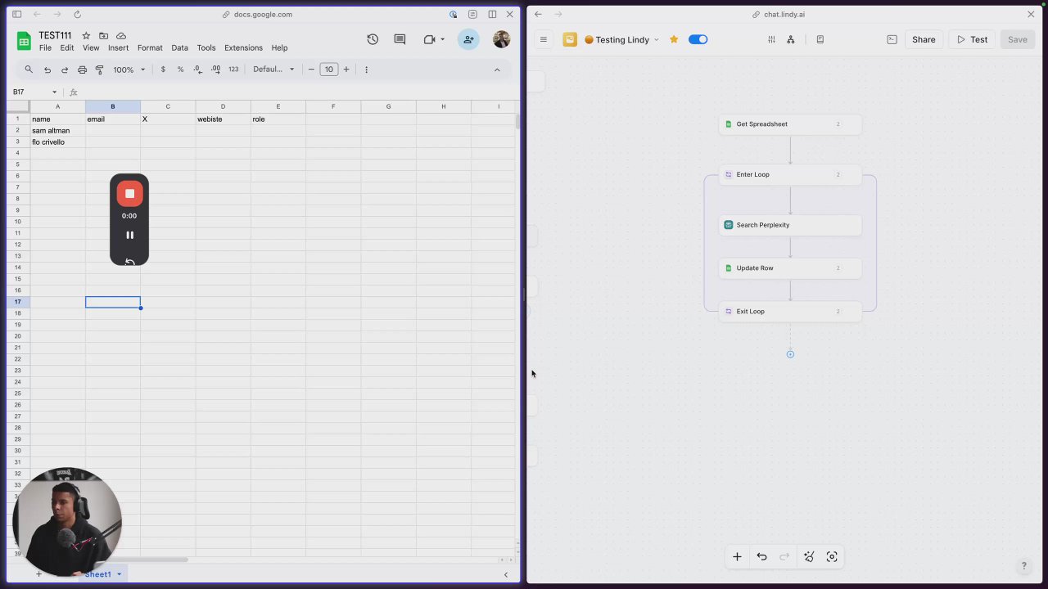
Task: Increase decimal places icon
Action: [x=215, y=70]
